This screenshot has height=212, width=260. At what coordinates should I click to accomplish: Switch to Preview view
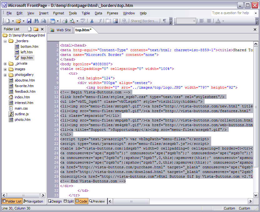pyautogui.click(x=97, y=201)
